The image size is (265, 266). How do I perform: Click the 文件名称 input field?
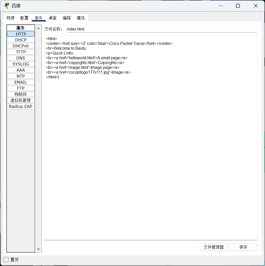click(162, 29)
